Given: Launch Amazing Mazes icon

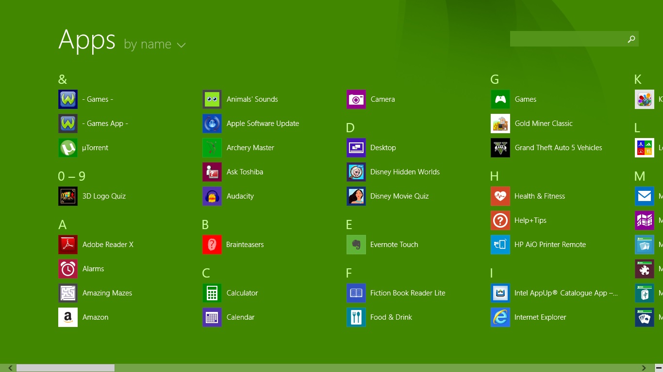Looking at the screenshot, I should pos(68,293).
